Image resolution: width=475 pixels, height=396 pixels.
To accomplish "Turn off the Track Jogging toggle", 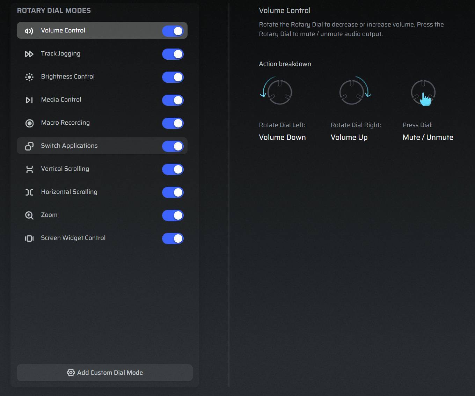I will pyautogui.click(x=173, y=54).
